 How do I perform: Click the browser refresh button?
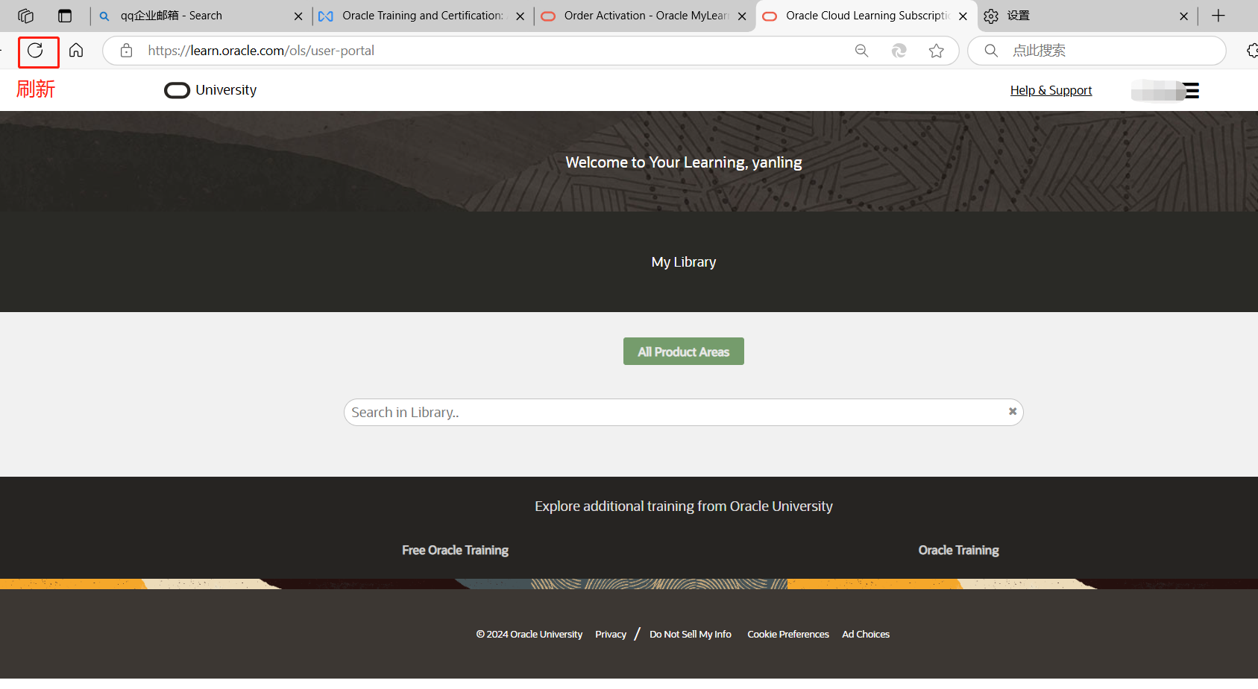pyautogui.click(x=35, y=51)
